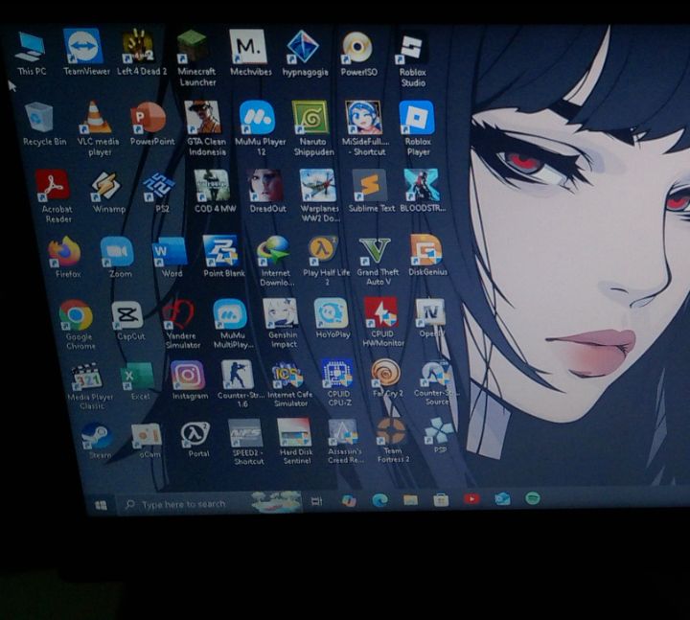690x620 pixels.
Task: Open Play Half Life 2 shortcut
Action: (x=326, y=262)
